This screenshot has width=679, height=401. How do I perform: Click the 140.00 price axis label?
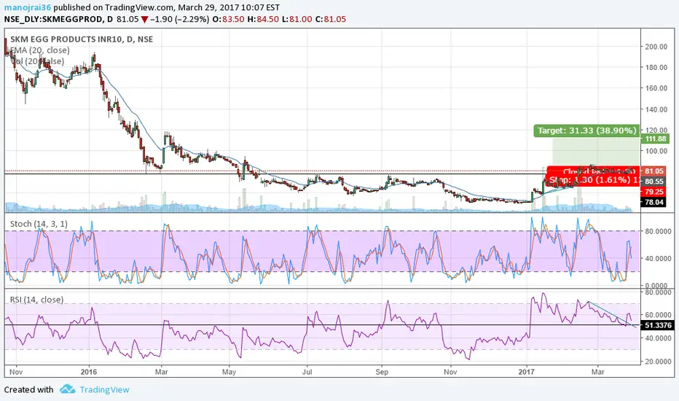click(x=656, y=109)
